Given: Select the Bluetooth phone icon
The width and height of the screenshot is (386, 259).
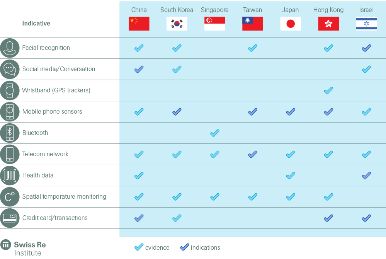Looking at the screenshot, I should tap(10, 133).
